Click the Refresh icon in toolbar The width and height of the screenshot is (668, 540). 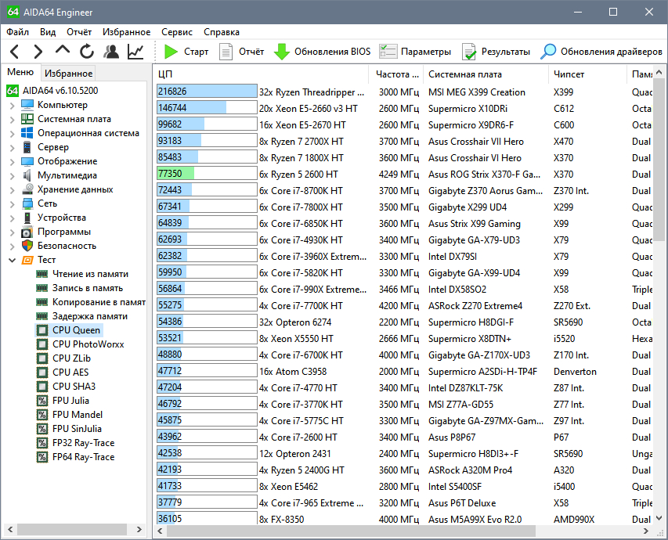click(x=87, y=52)
